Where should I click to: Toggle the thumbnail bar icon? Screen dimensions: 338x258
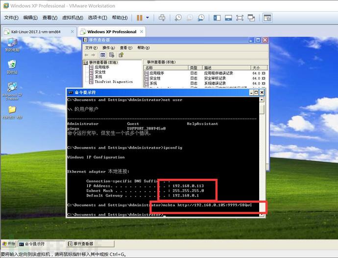click(x=228, y=18)
